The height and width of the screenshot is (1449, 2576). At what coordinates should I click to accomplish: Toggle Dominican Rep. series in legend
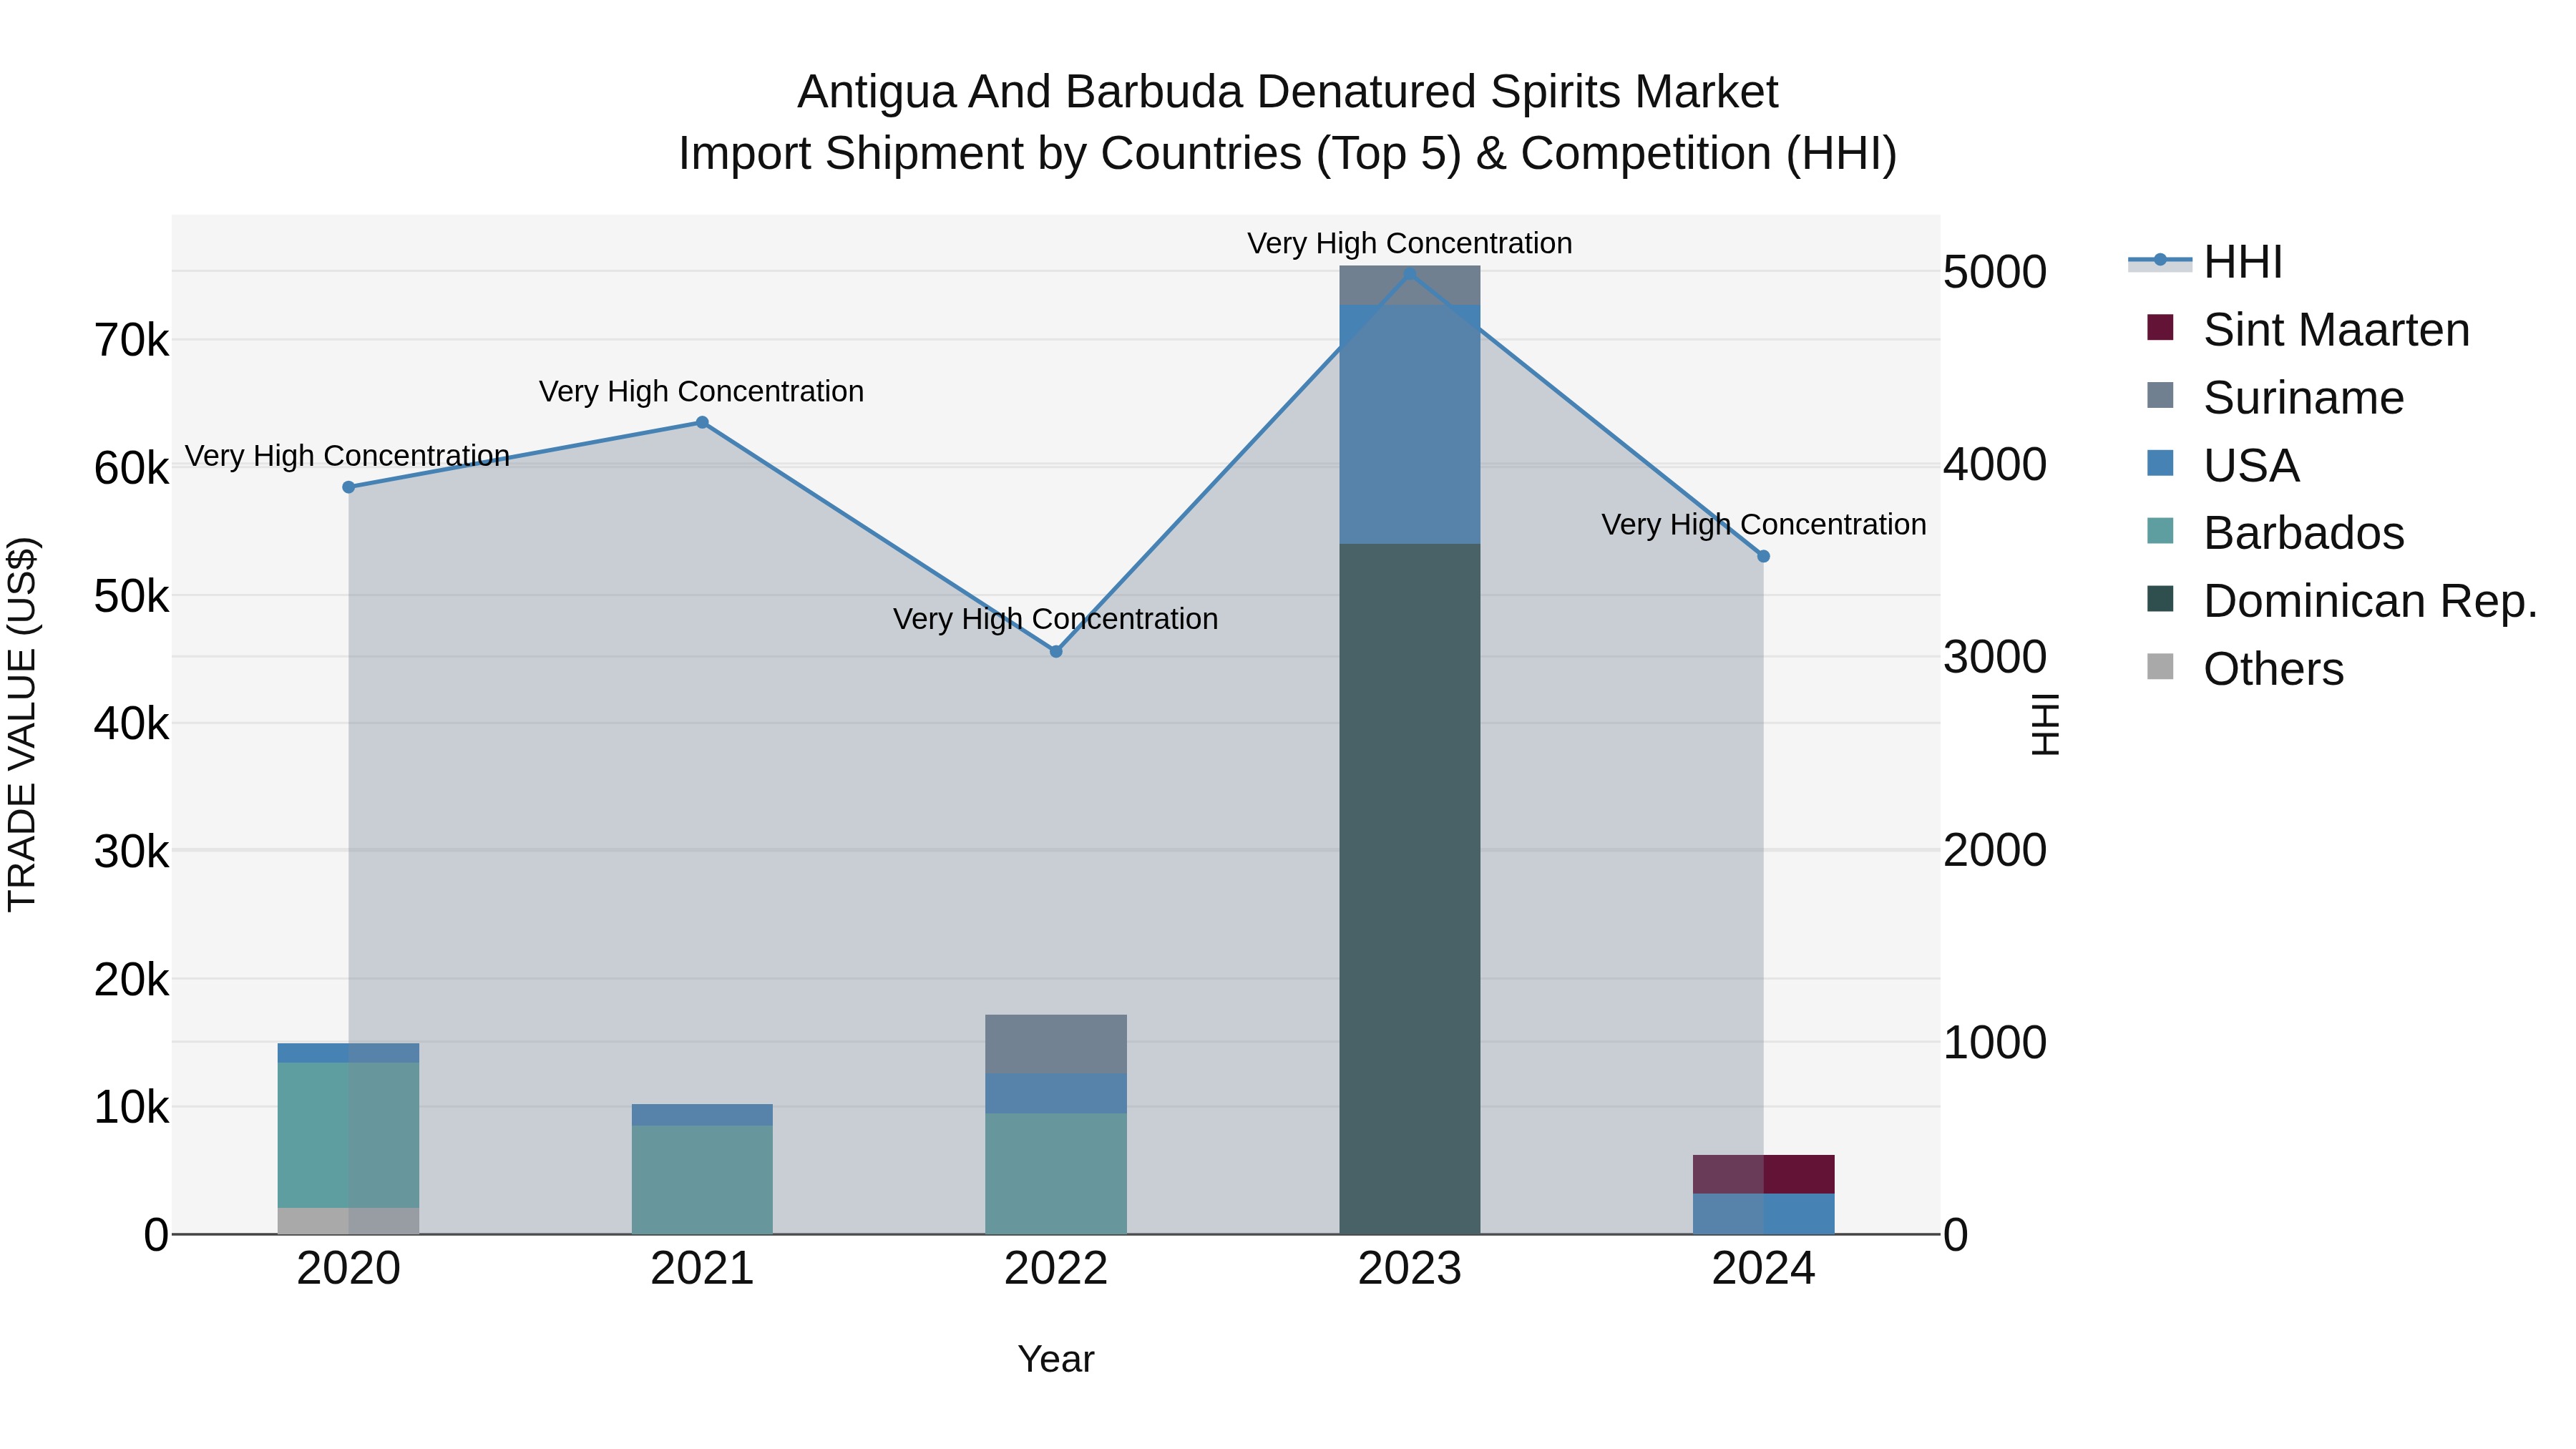coord(2342,600)
